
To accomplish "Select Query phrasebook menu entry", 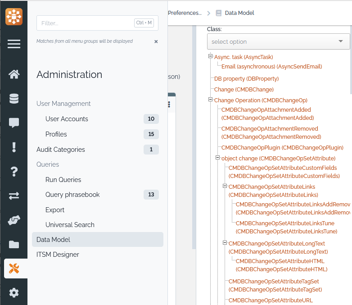I will (72, 195).
